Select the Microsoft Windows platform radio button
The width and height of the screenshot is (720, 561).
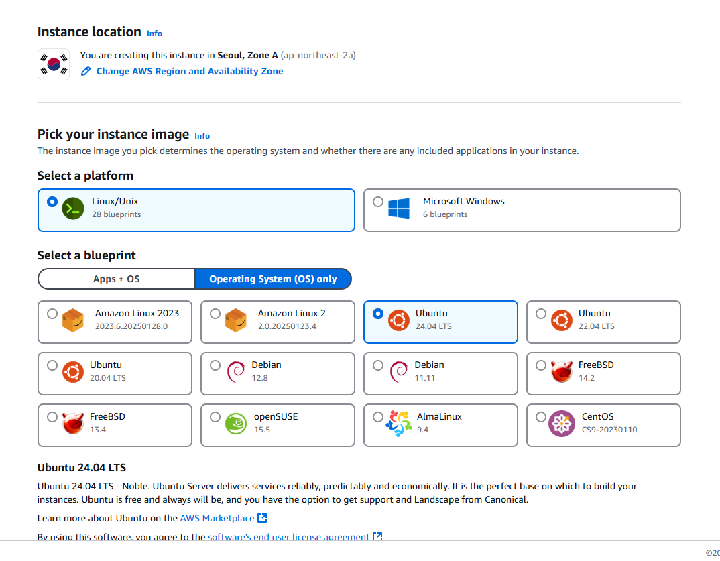click(x=378, y=202)
